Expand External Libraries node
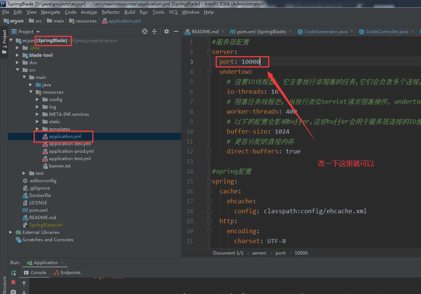This screenshot has width=421, height=294. (x=10, y=232)
